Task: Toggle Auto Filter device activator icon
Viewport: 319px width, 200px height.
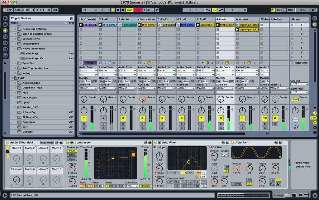Action: [x=155, y=143]
